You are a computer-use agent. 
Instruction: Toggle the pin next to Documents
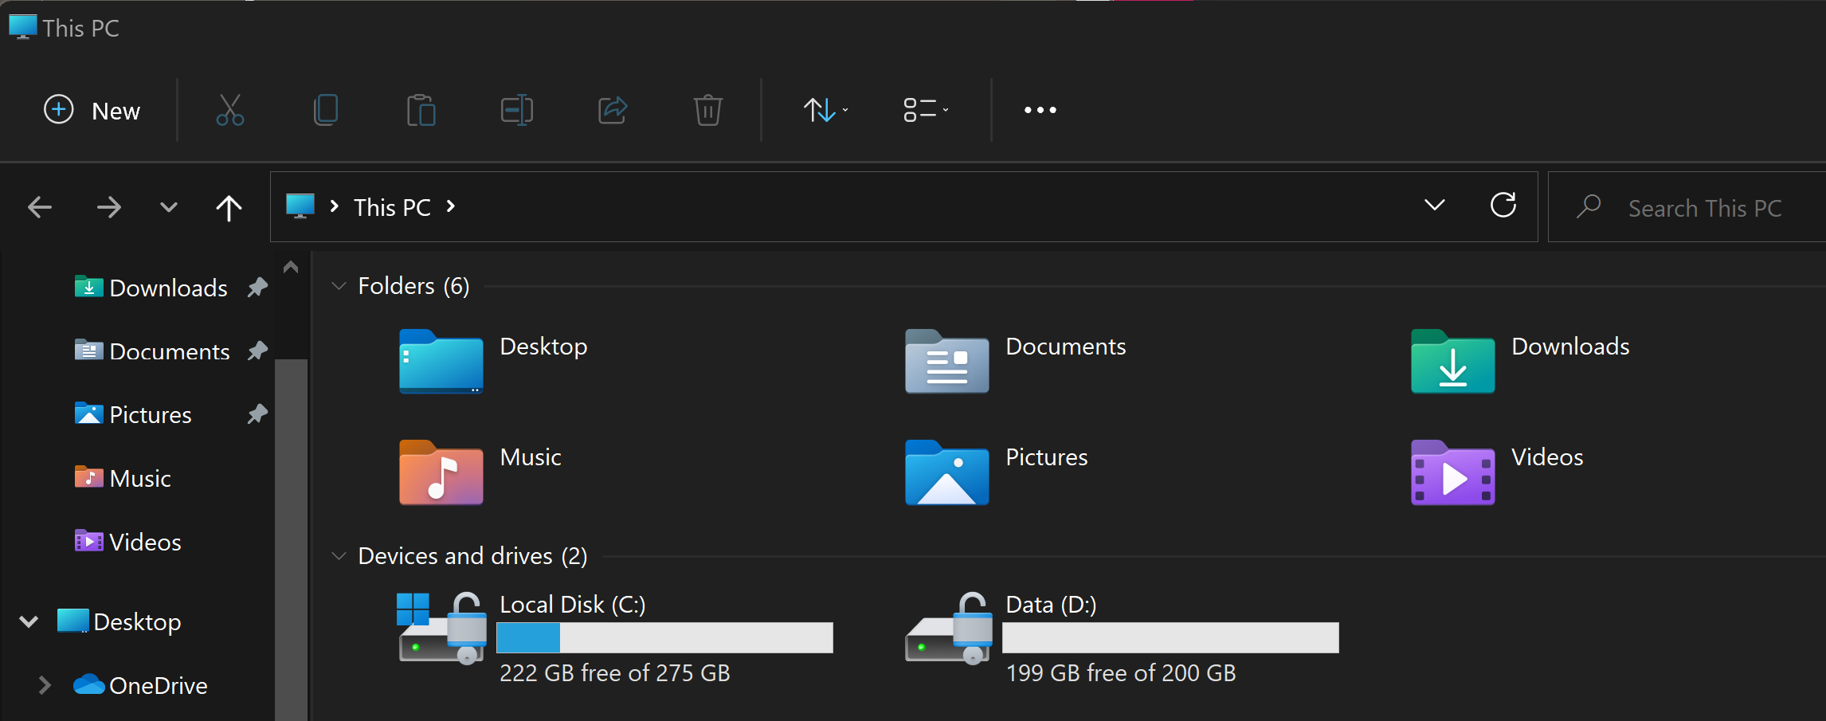click(x=257, y=351)
